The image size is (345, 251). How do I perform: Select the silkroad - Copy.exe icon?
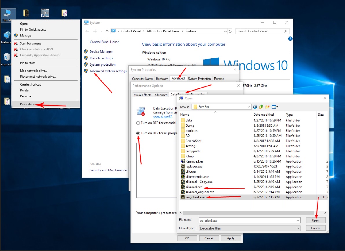click(183, 182)
